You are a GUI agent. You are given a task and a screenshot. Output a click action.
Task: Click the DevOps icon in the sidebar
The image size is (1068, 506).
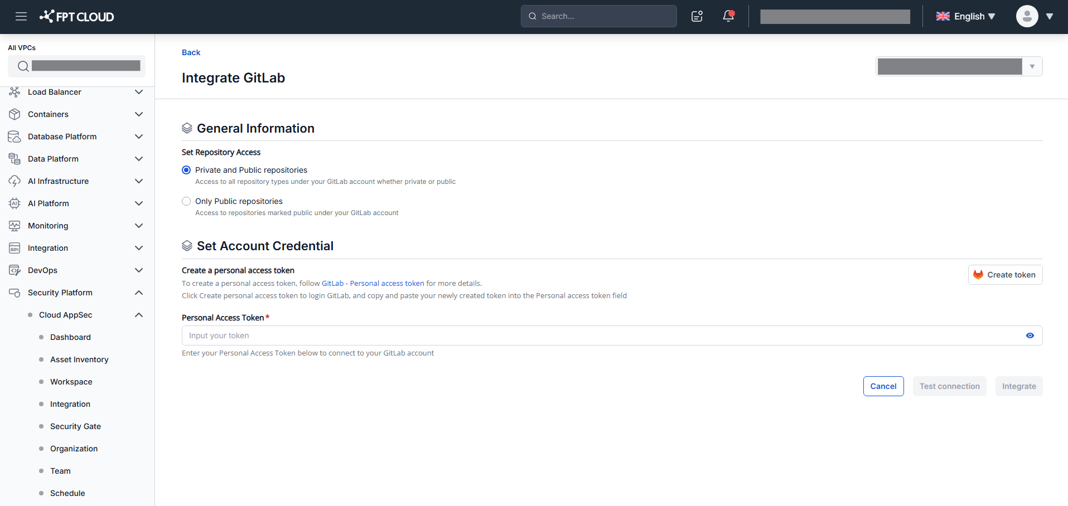coord(15,270)
